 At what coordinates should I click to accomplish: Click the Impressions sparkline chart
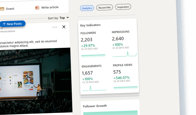125,54
